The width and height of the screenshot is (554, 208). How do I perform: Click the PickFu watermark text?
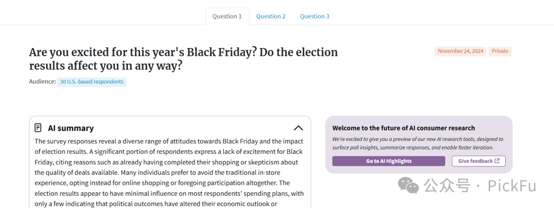coord(511,185)
